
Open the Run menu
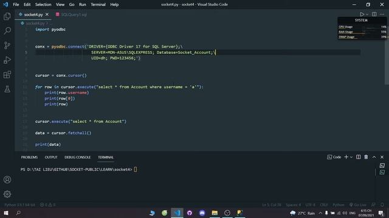pos(83,4)
